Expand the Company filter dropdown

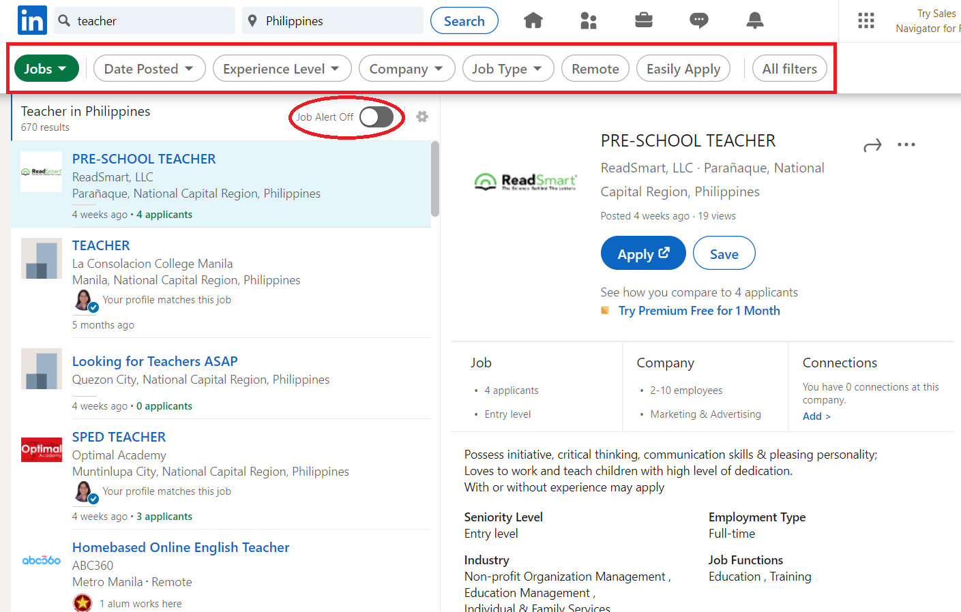(x=407, y=69)
